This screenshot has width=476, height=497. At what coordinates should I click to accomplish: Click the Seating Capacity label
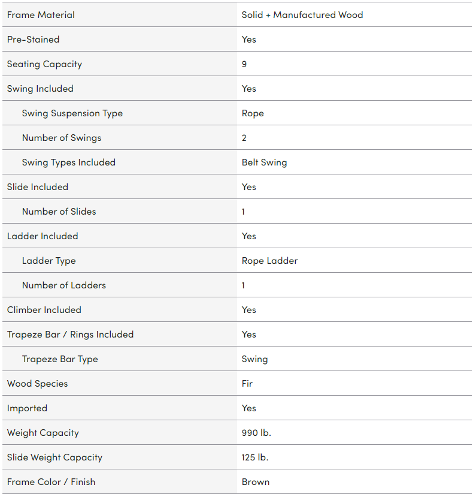(x=44, y=64)
